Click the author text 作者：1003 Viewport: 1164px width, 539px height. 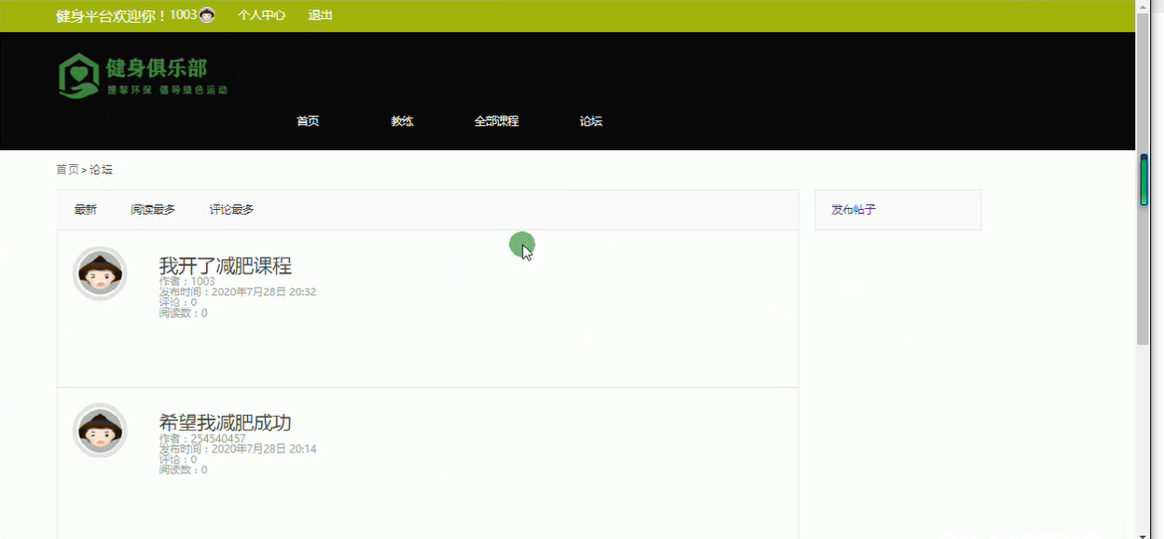point(187,281)
